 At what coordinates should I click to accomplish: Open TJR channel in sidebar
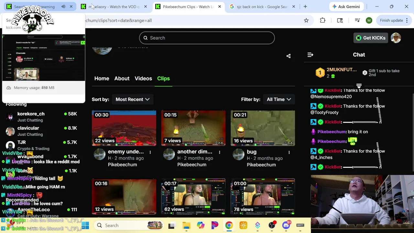41,145
